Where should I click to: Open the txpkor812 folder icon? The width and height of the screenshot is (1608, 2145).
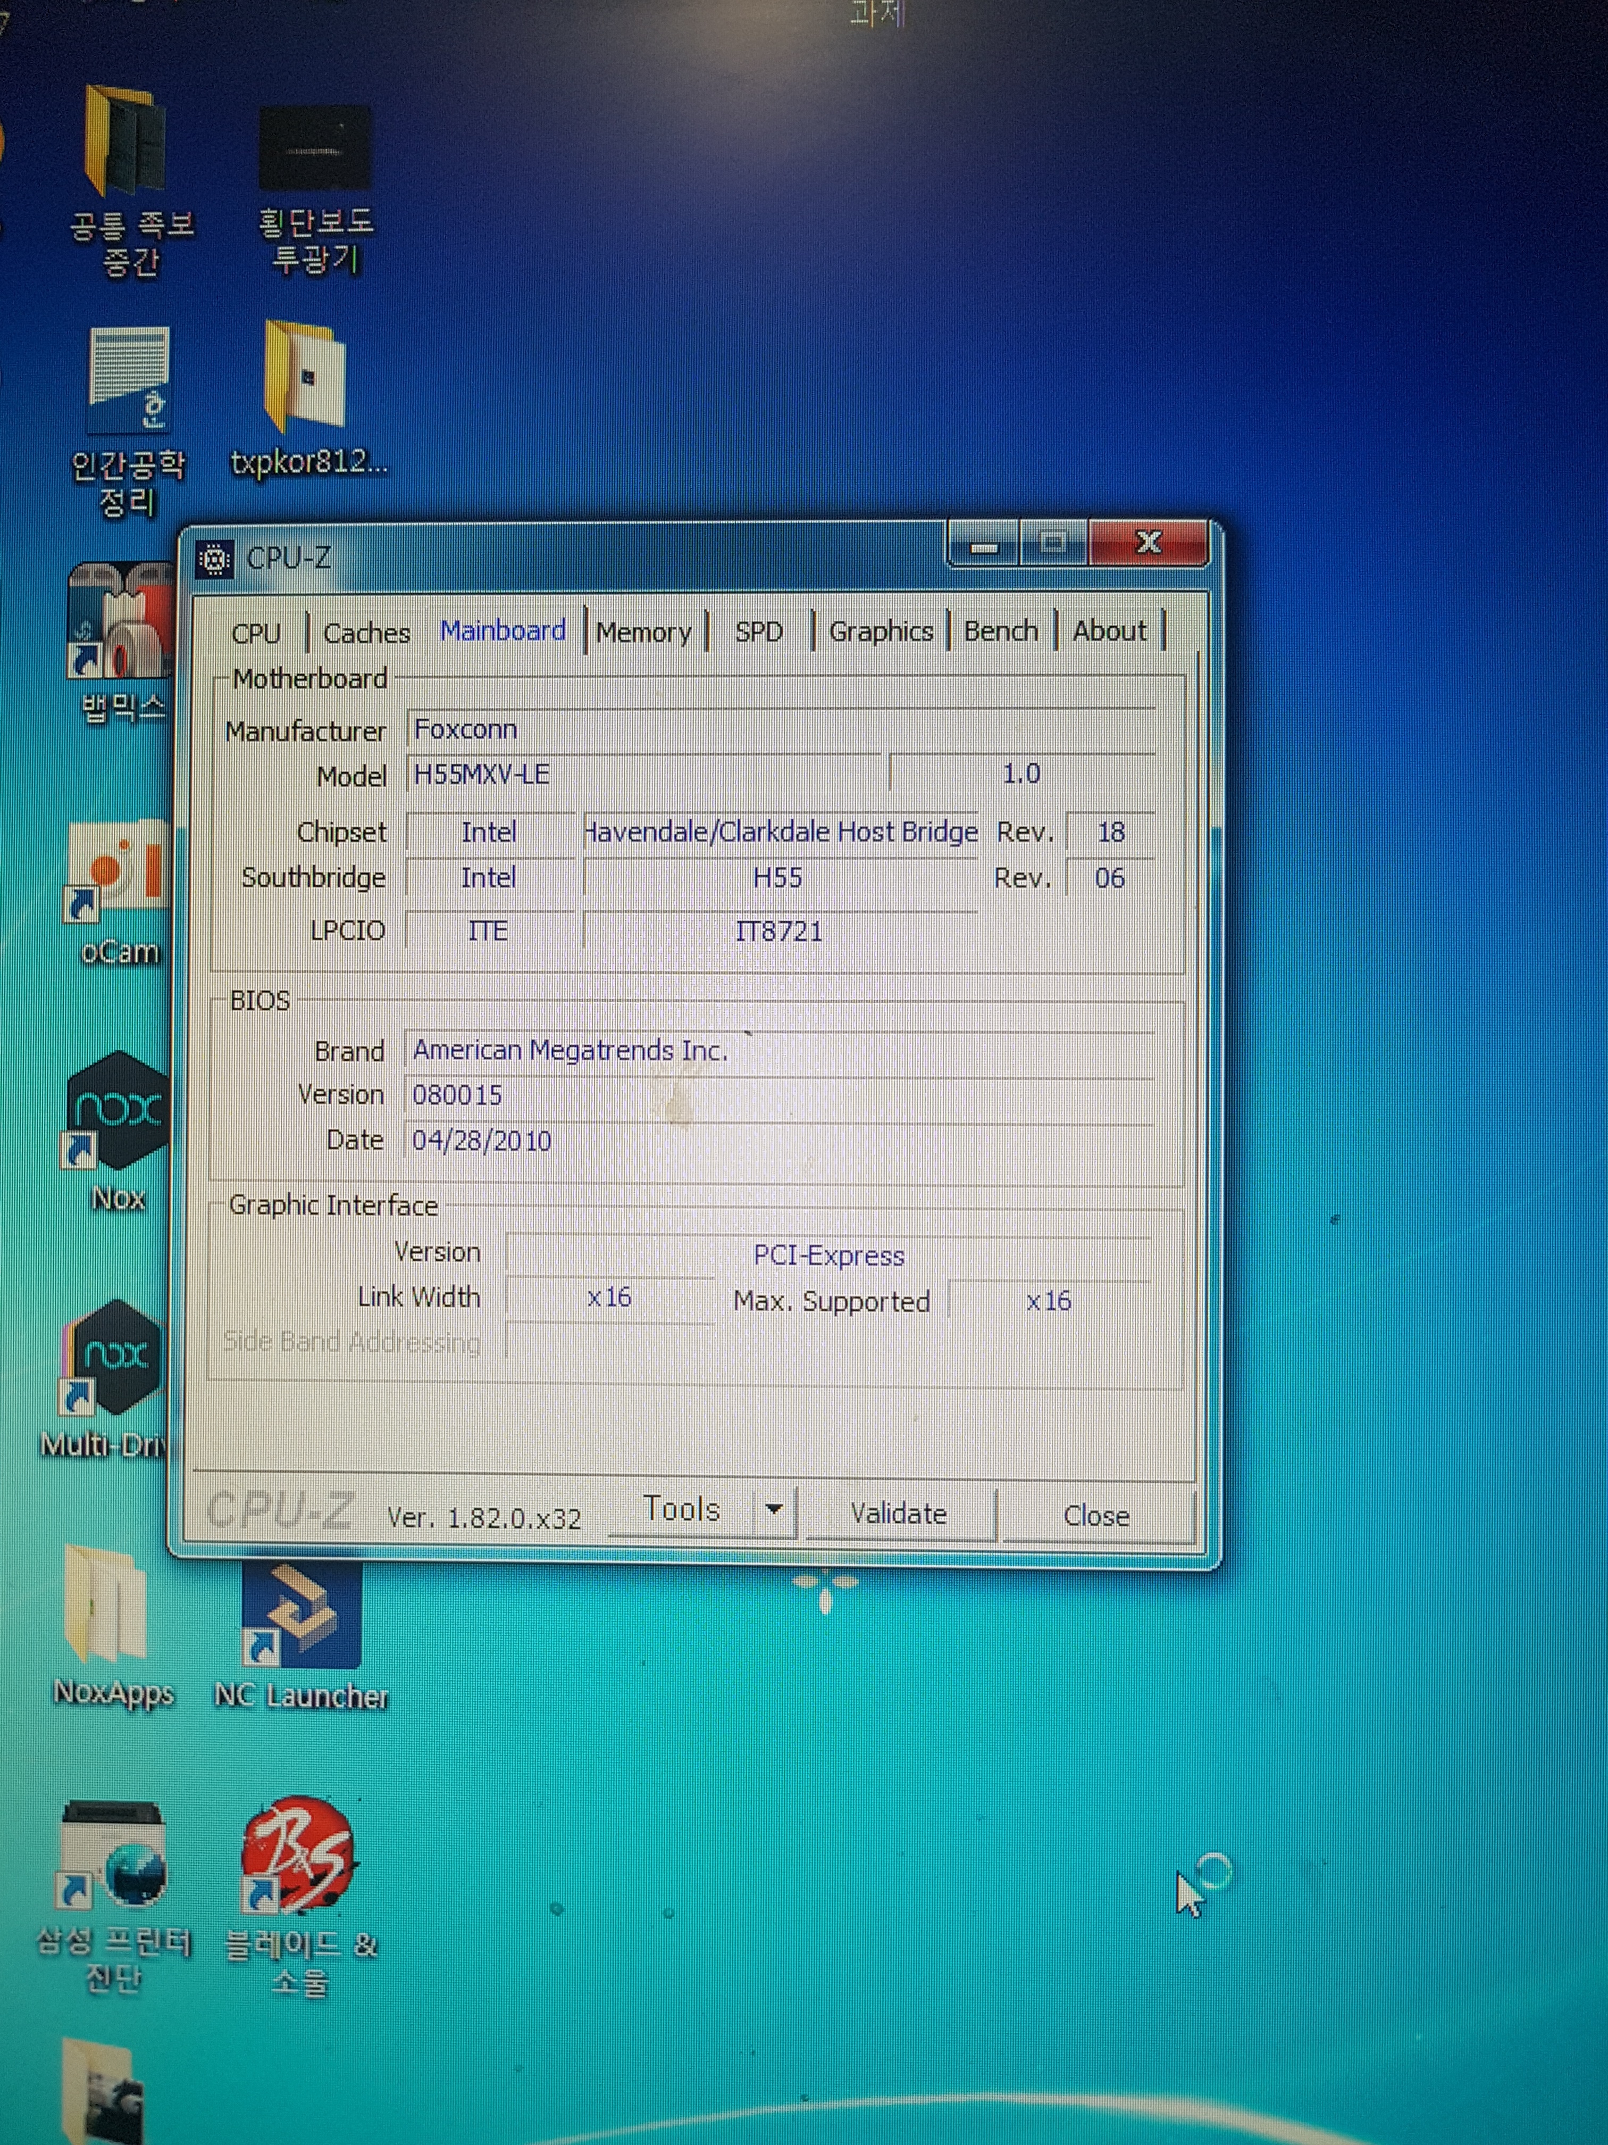coord(305,376)
